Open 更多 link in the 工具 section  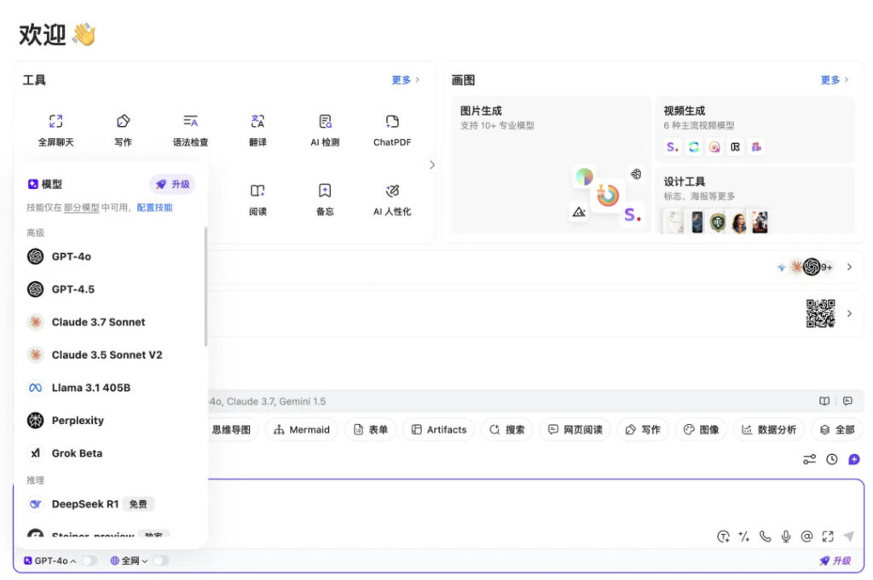(x=405, y=80)
